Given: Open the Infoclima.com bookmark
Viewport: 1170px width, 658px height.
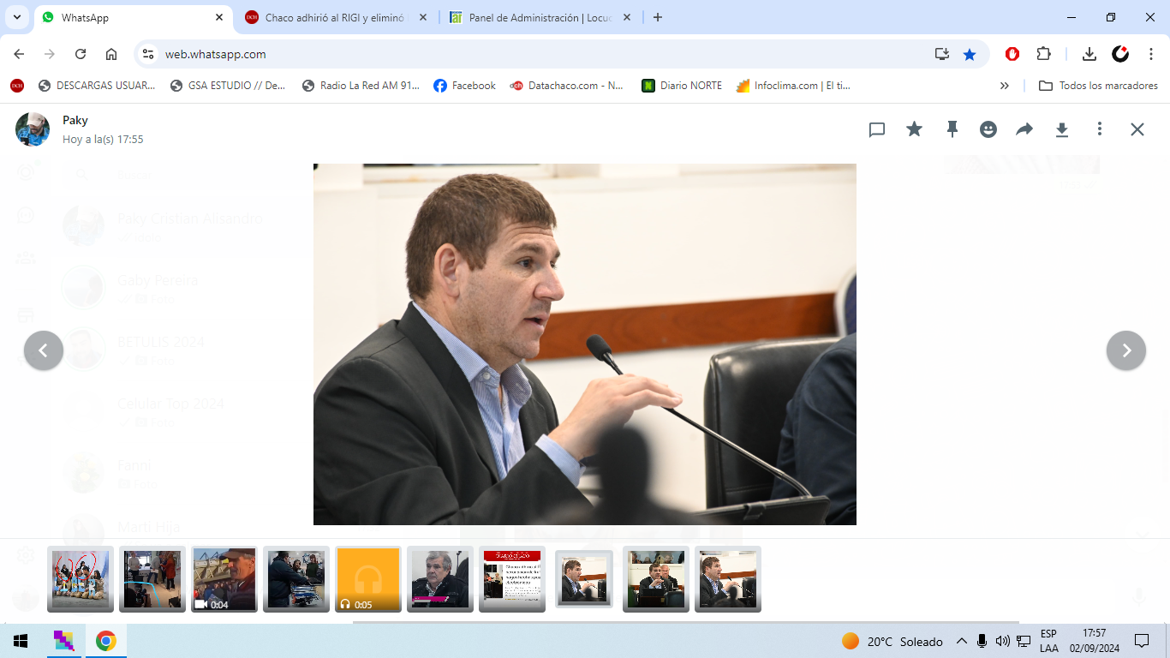Looking at the screenshot, I should click(793, 86).
